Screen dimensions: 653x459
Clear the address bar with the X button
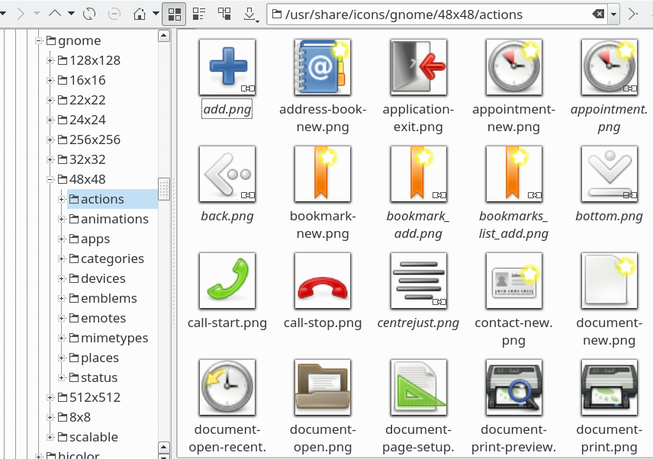coord(599,14)
